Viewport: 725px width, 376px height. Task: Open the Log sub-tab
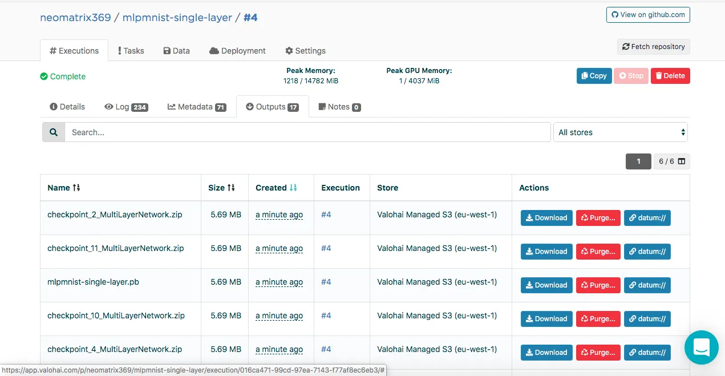(126, 107)
